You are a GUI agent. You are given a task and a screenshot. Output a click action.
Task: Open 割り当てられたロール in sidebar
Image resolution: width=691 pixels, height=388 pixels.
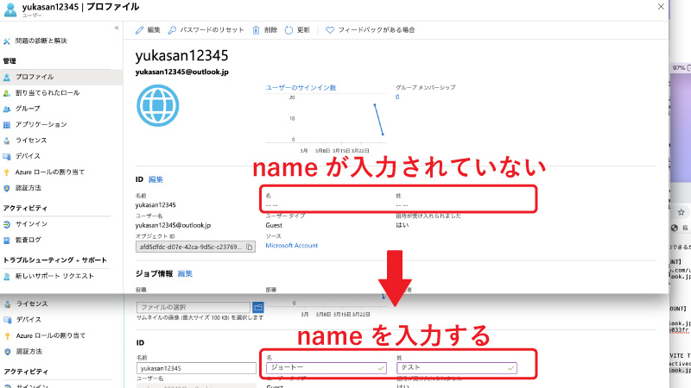(47, 92)
